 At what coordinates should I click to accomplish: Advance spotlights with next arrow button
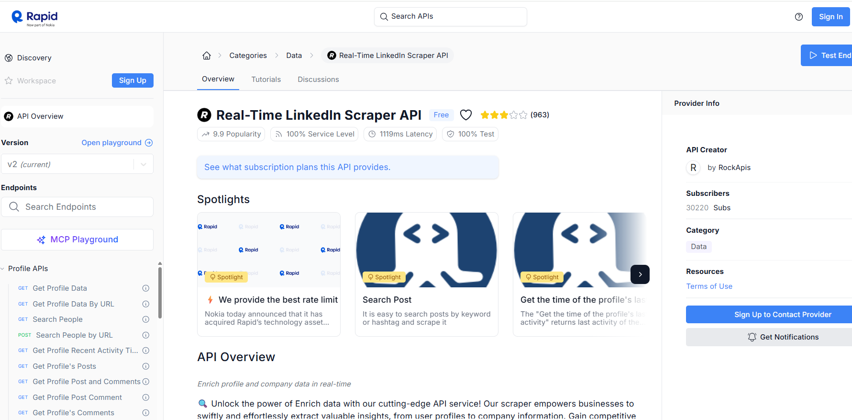pyautogui.click(x=640, y=274)
